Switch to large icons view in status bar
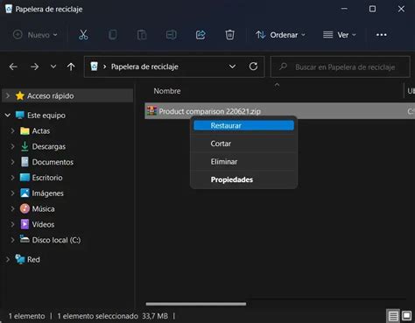The width and height of the screenshot is (415, 323). pos(406,316)
